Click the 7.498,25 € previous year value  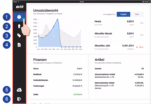click(x=130, y=49)
